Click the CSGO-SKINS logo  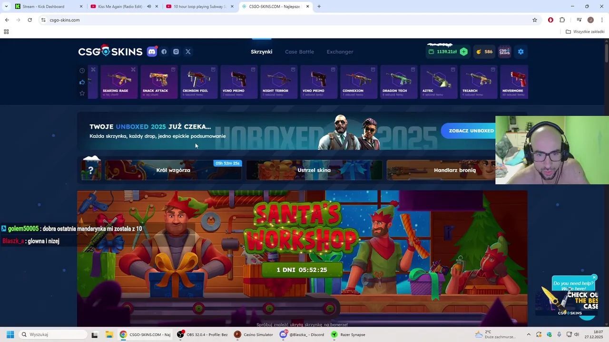pyautogui.click(x=110, y=51)
